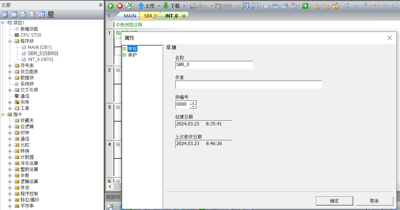Click the green Run PLC icon
The image size is (400, 210).
(x=111, y=6)
